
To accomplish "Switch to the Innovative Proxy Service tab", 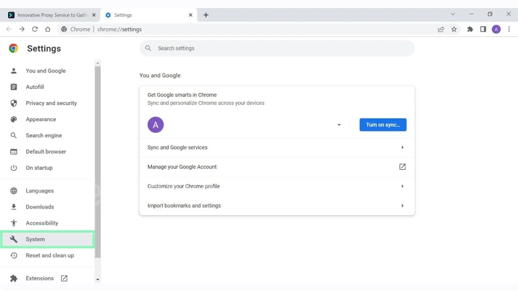I will (48, 15).
